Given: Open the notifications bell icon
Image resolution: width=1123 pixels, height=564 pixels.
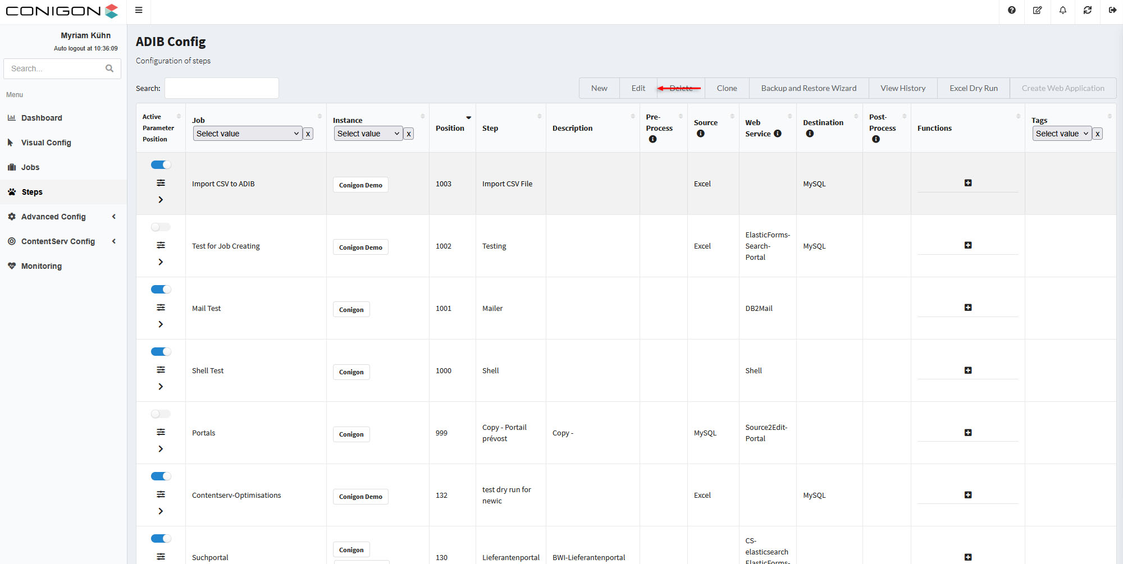Looking at the screenshot, I should [1062, 10].
